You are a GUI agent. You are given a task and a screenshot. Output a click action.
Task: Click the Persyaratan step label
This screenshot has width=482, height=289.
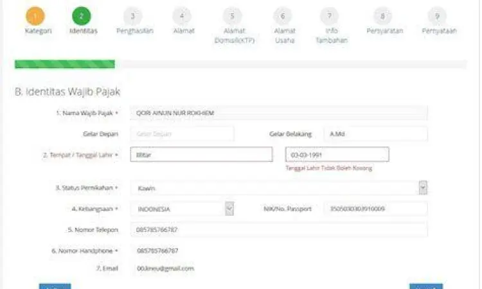[385, 31]
